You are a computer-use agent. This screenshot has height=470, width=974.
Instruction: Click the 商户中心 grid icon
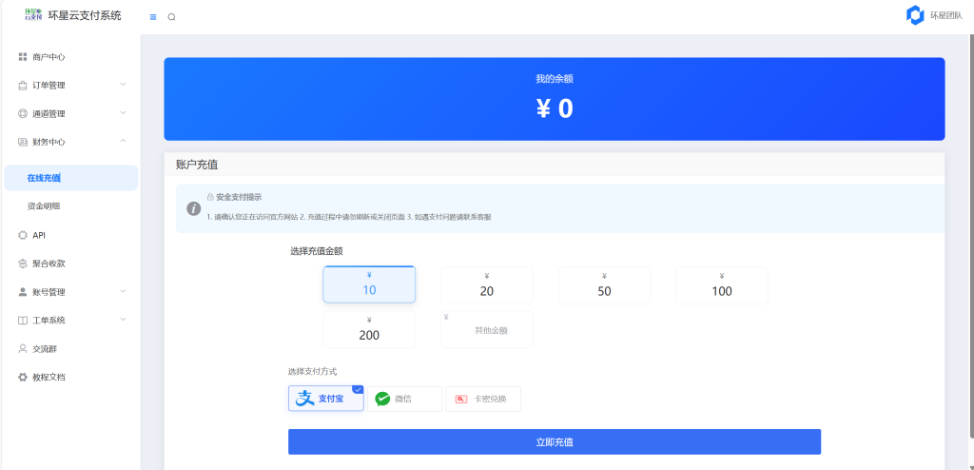[x=23, y=57]
